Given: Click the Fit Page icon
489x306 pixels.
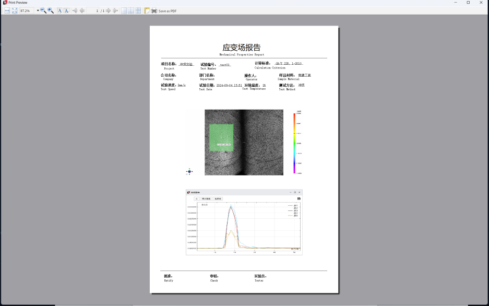Looking at the screenshot, I should pos(15,10).
